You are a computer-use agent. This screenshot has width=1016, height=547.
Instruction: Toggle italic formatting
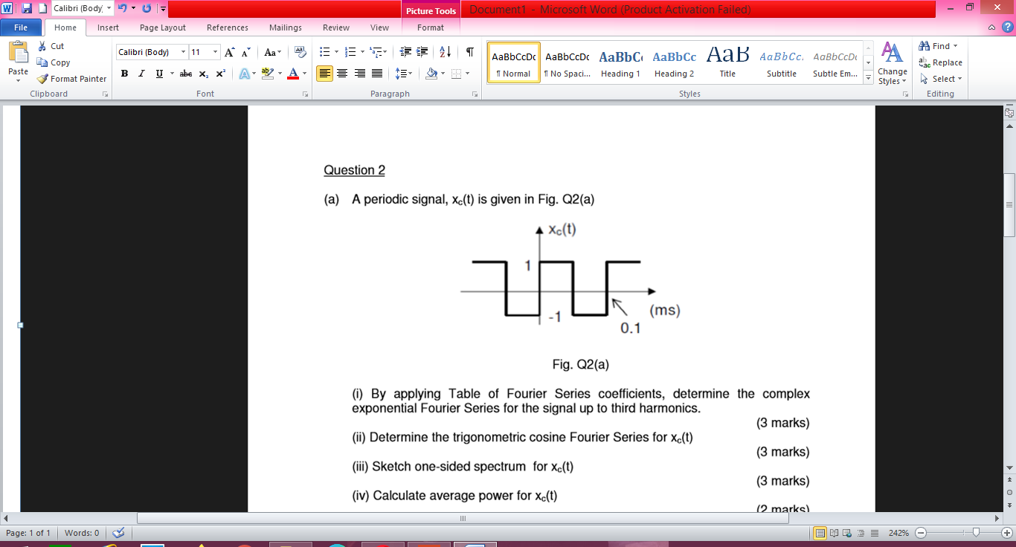click(141, 72)
